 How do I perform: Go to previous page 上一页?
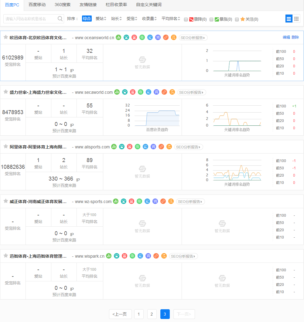(120, 314)
